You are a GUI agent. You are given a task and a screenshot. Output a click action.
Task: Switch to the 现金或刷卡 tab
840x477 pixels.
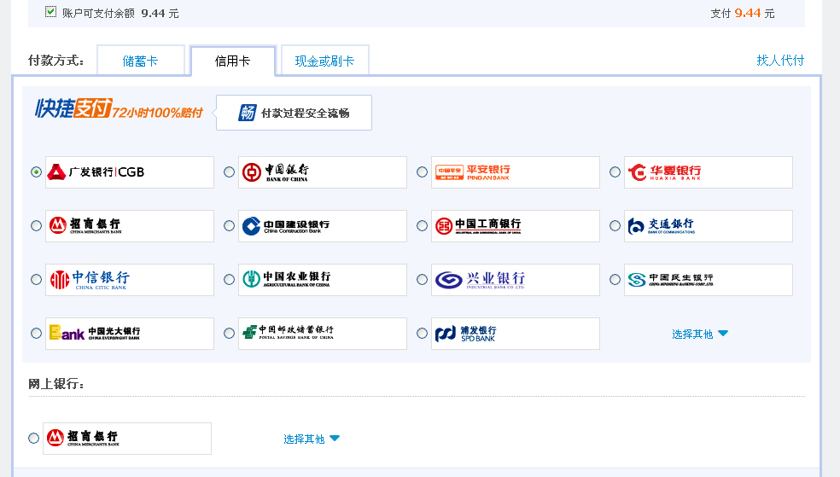coord(324,61)
